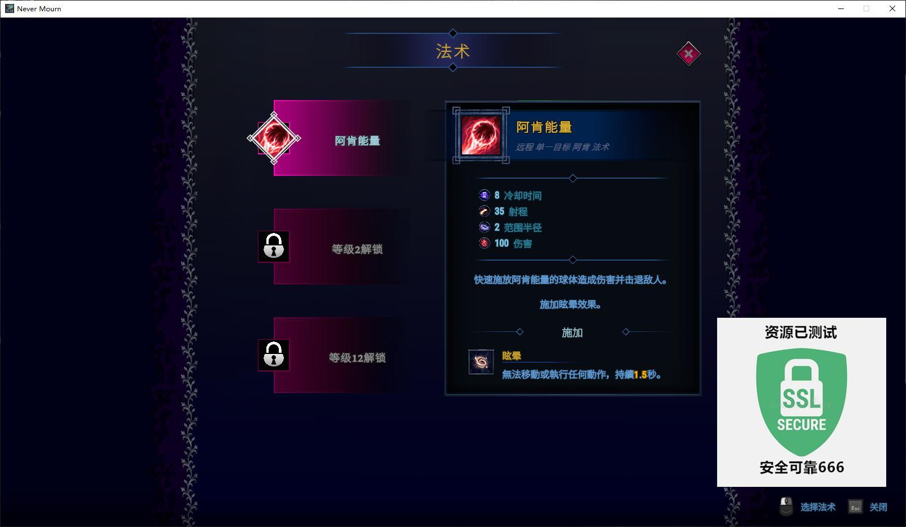The height and width of the screenshot is (527, 906).
Task: Click the red orb spell diamond icon
Action: pyautogui.click(x=274, y=138)
